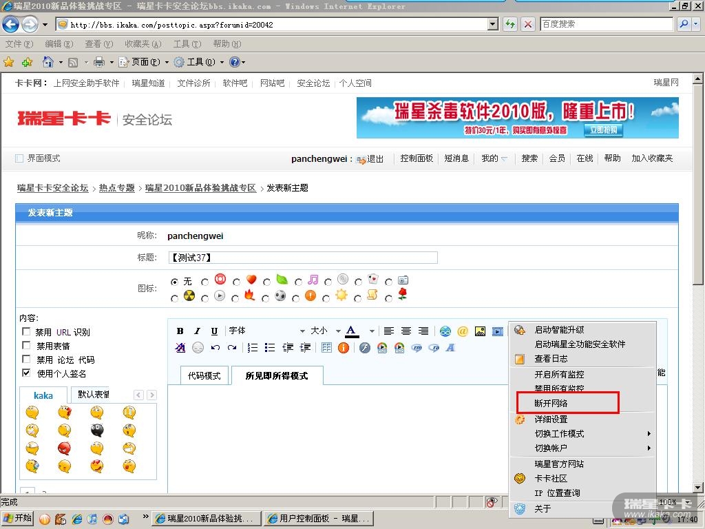Align text left in the editor

point(389,331)
